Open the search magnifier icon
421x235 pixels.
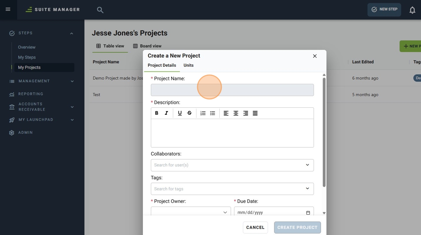(100, 10)
